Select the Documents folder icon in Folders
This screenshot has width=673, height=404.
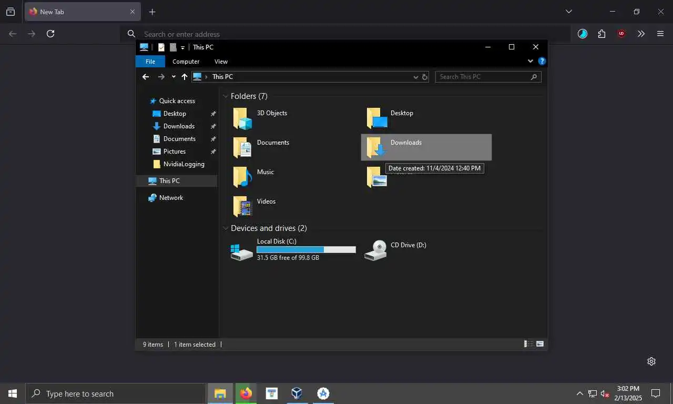point(242,148)
